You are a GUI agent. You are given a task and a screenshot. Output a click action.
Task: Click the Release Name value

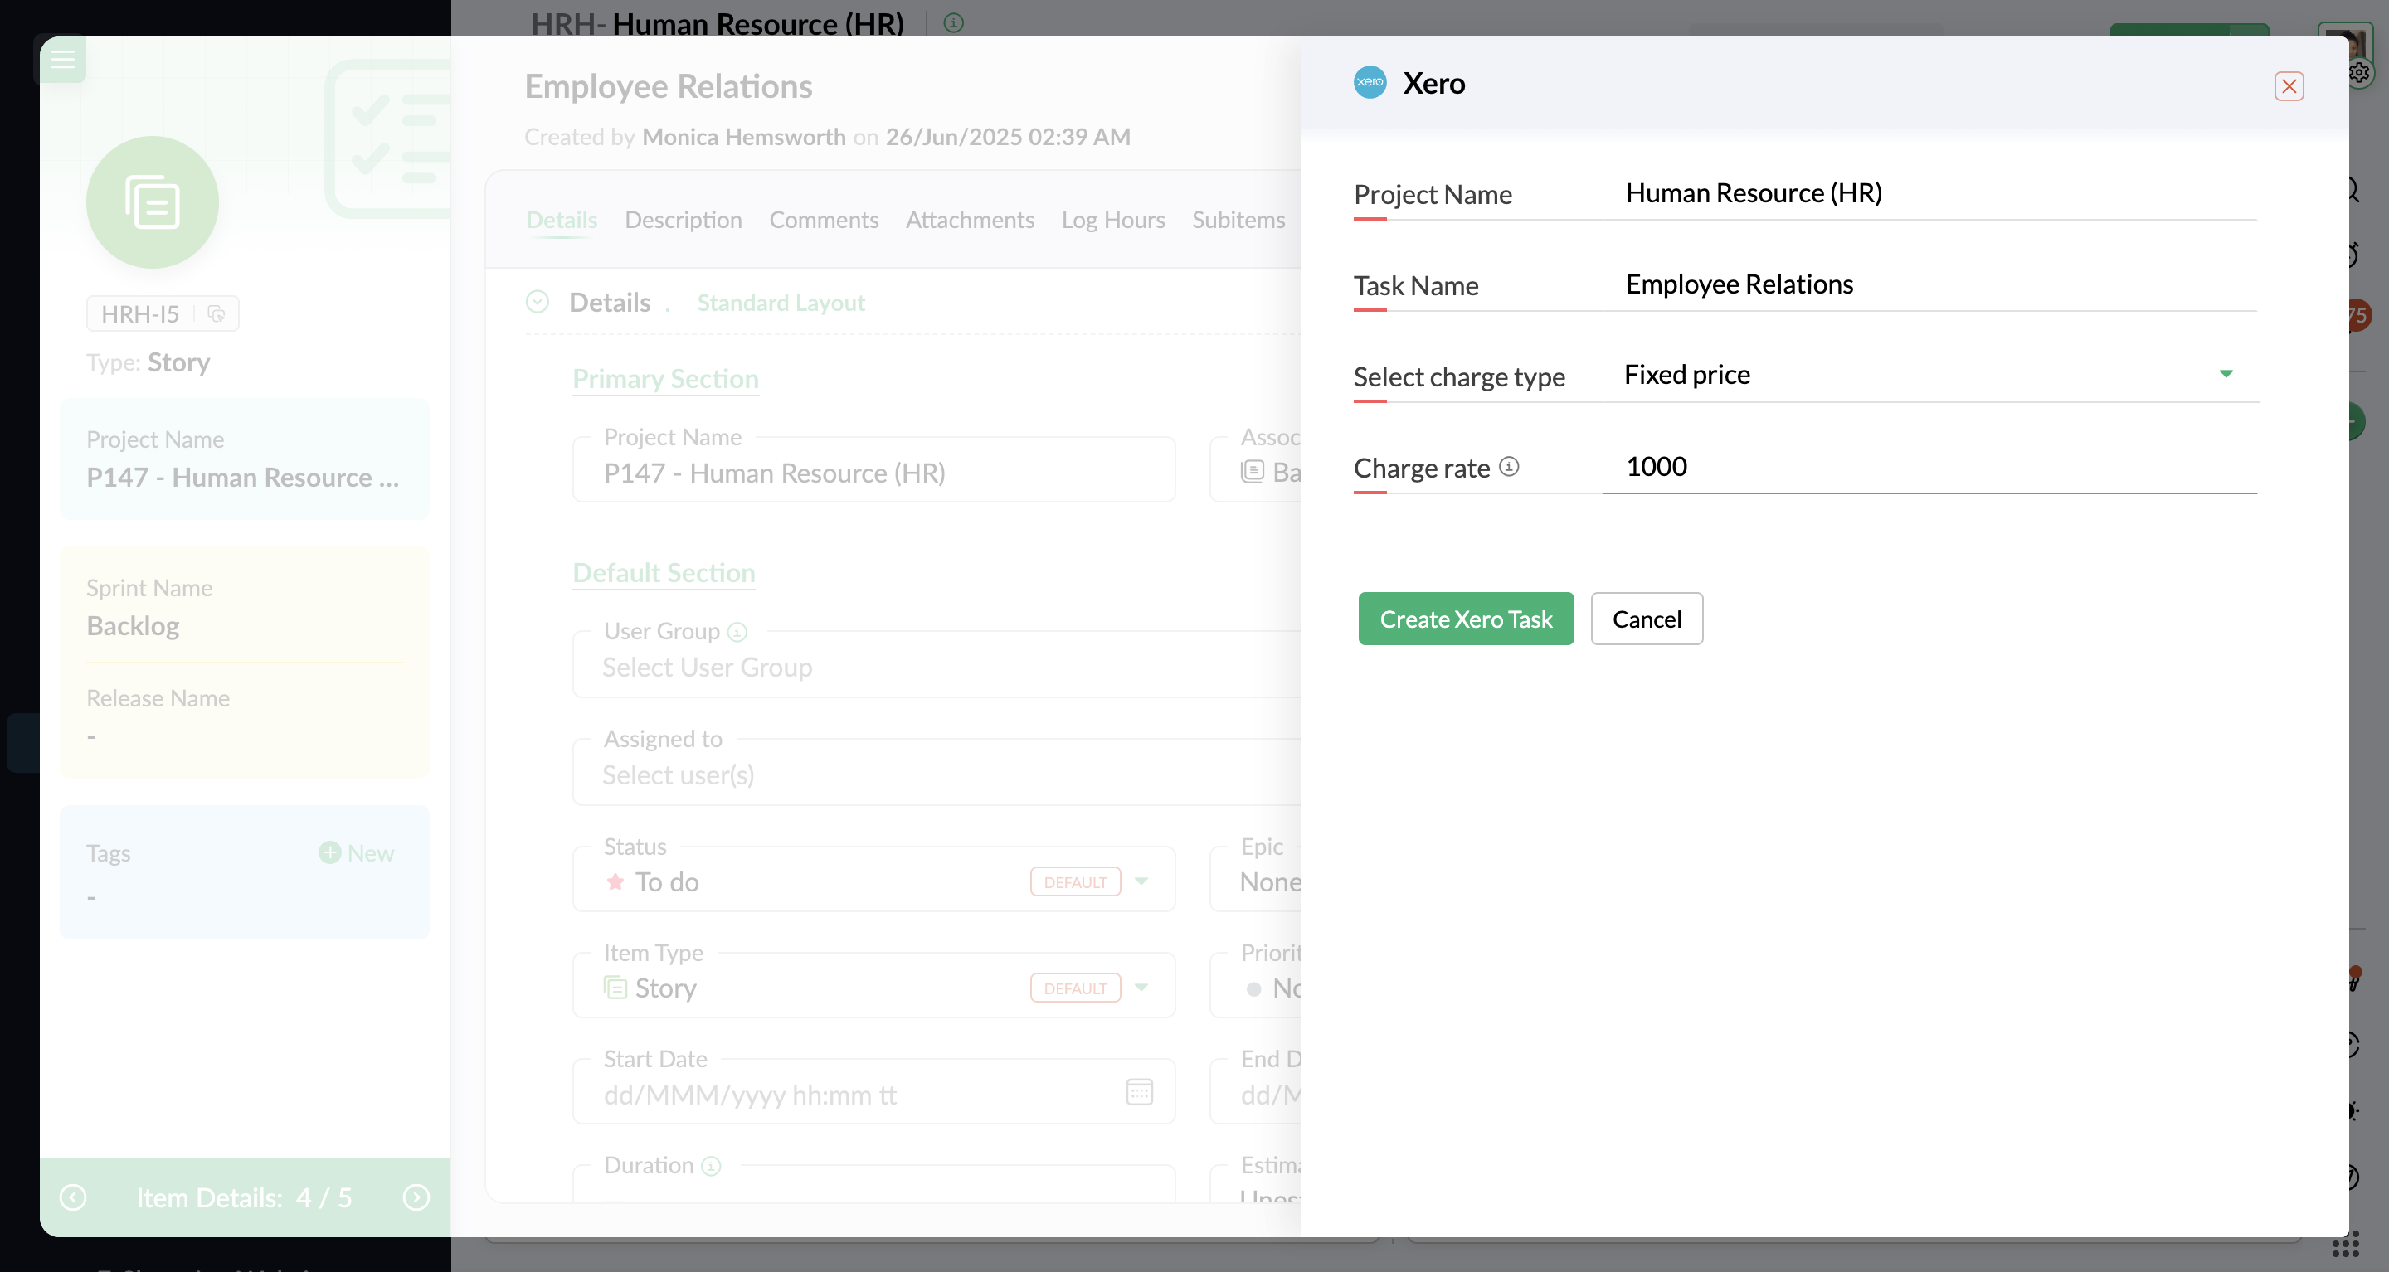pos(91,737)
